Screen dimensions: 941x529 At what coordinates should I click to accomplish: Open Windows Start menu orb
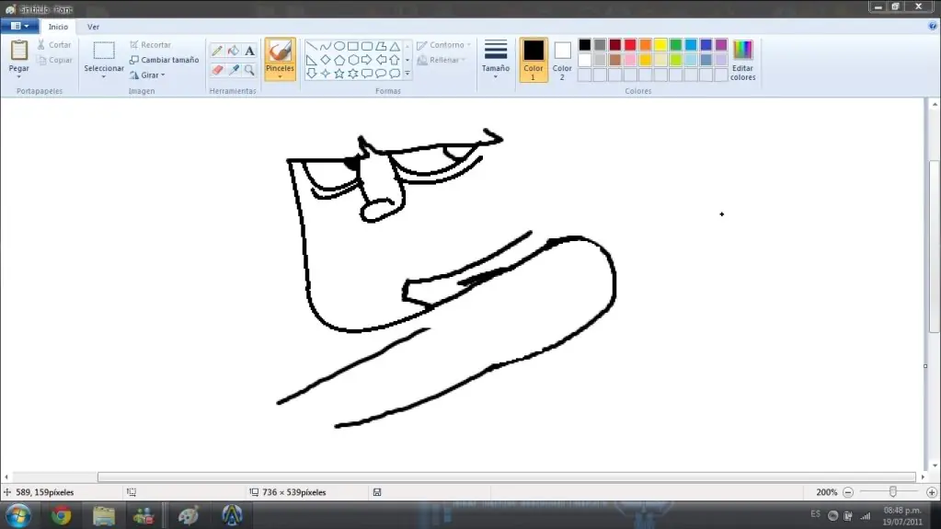tap(18, 516)
